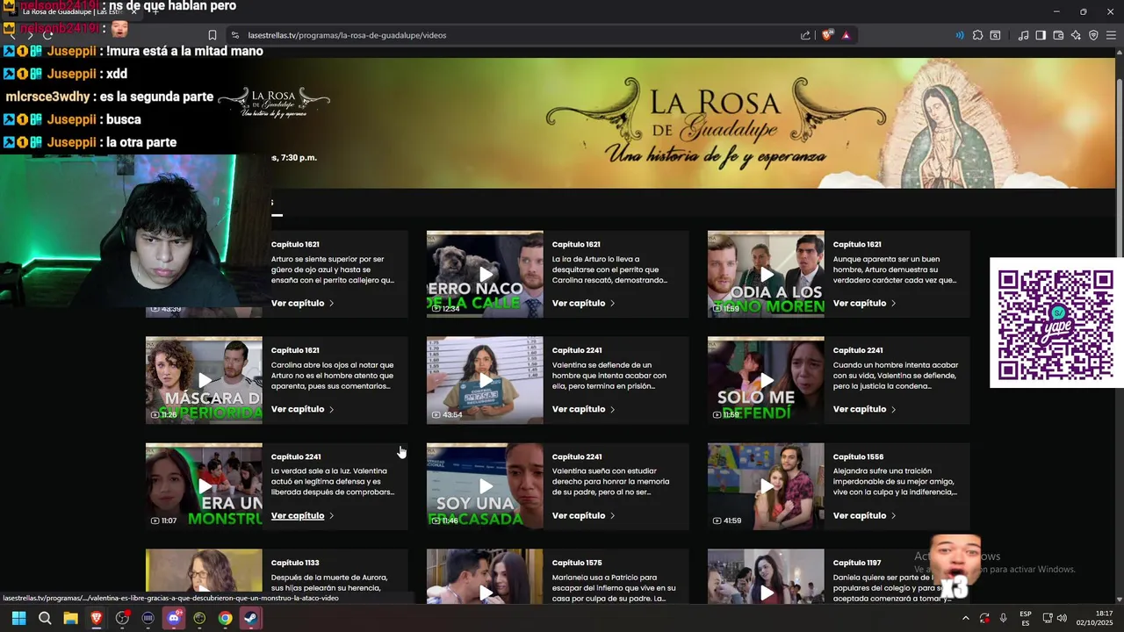Viewport: 1124px width, 632px height.
Task: Select the La Rosa de Guadalupe browser tab
Action: [x=72, y=11]
